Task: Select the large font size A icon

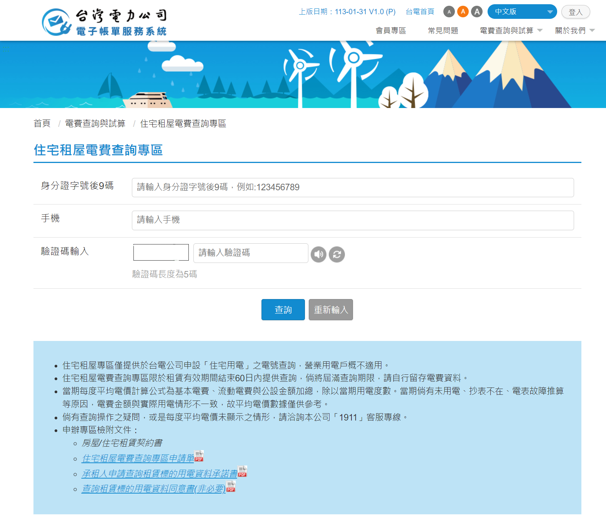Action: pyautogui.click(x=477, y=12)
